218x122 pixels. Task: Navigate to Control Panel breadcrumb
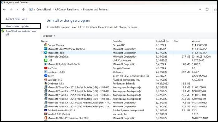(44, 9)
